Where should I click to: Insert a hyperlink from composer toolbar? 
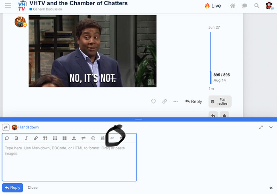36,138
